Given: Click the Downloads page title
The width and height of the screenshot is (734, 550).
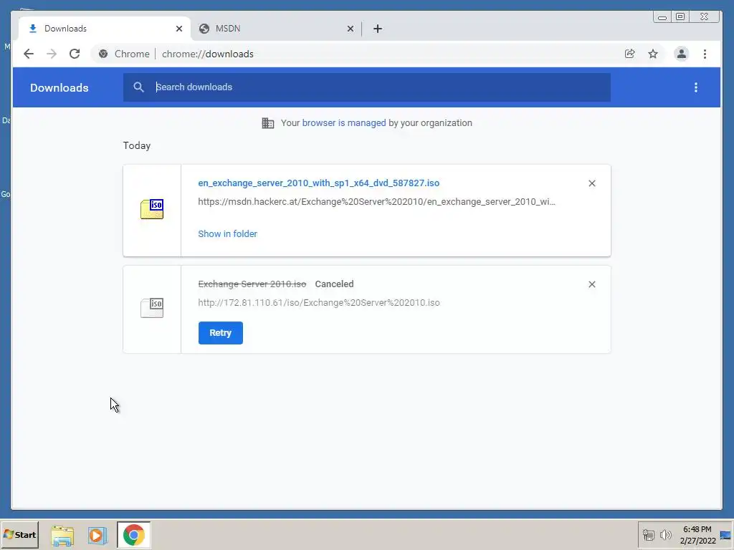Looking at the screenshot, I should [x=59, y=88].
